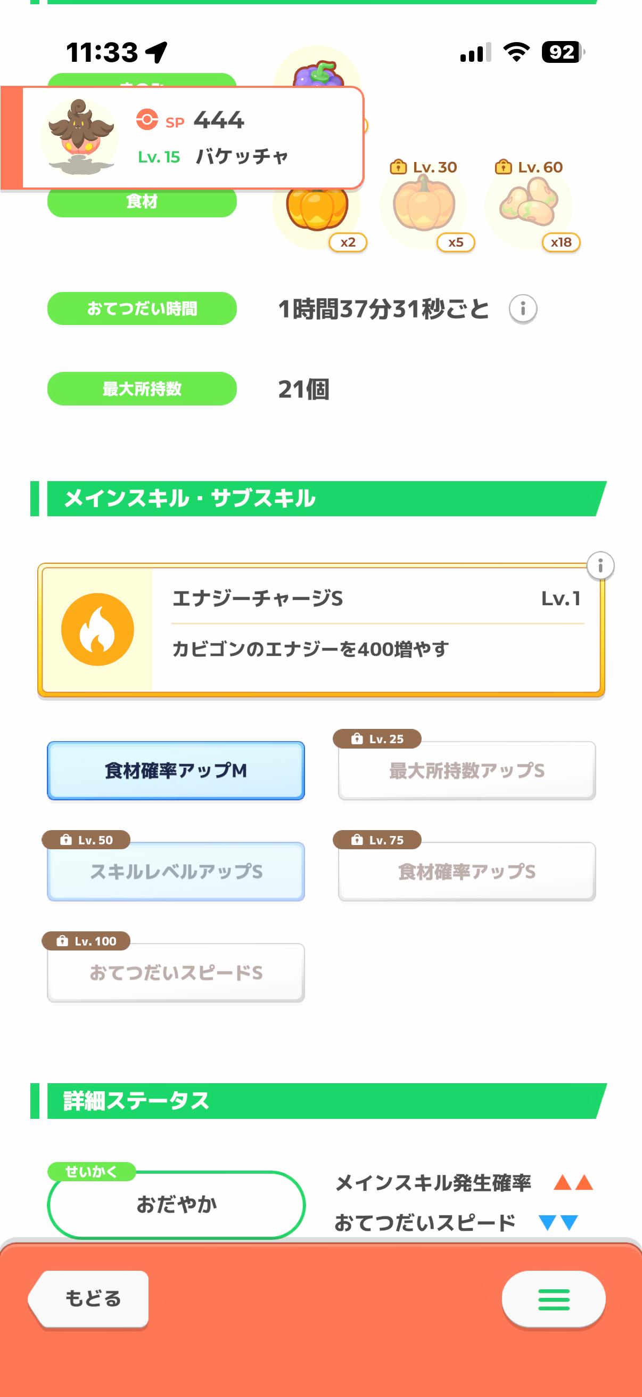Tap the grape berry icon at top

coord(317,72)
